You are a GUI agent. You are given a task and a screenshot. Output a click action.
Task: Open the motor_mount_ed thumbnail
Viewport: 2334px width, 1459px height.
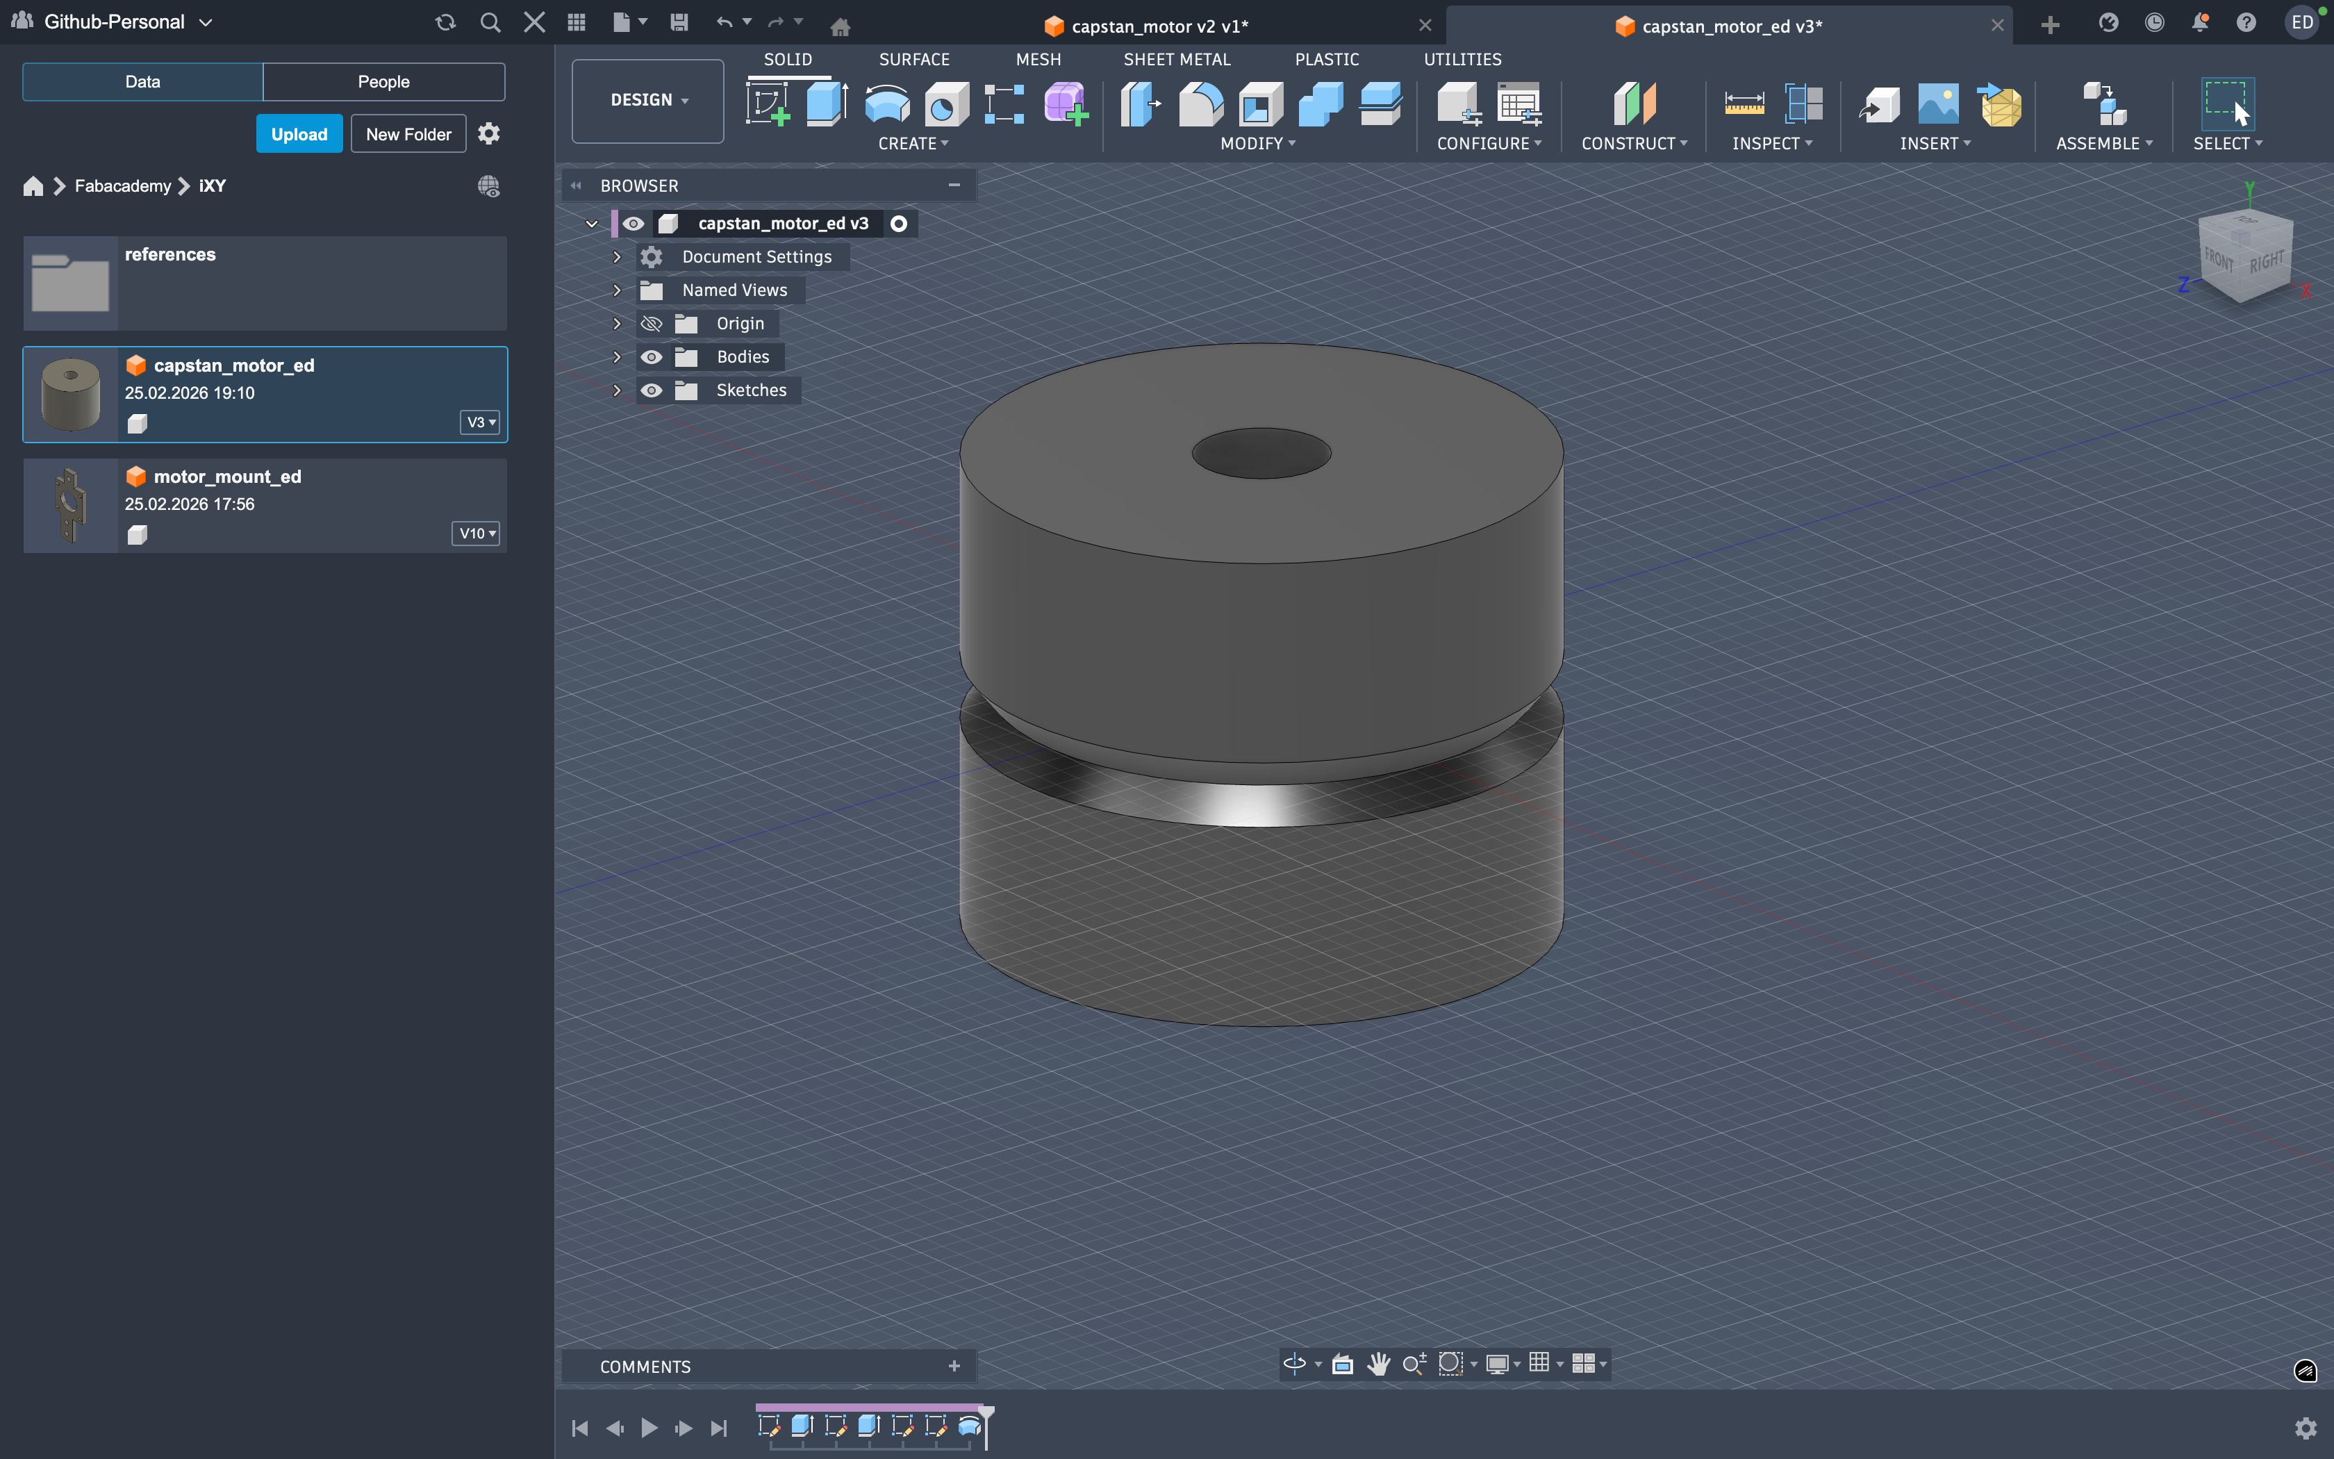70,504
